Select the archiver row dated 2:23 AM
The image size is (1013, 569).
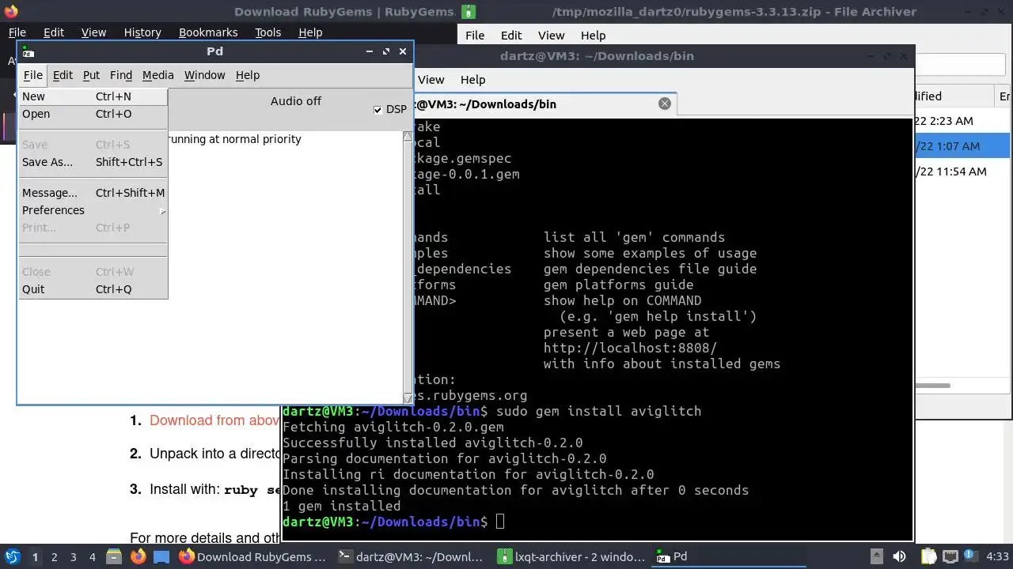(x=963, y=121)
